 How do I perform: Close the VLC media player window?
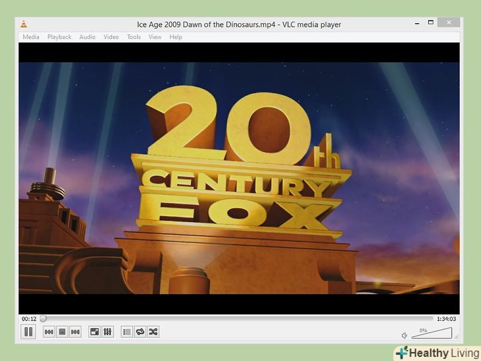pyautogui.click(x=449, y=22)
